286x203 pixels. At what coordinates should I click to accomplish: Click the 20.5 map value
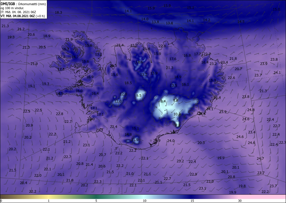pos(42,47)
